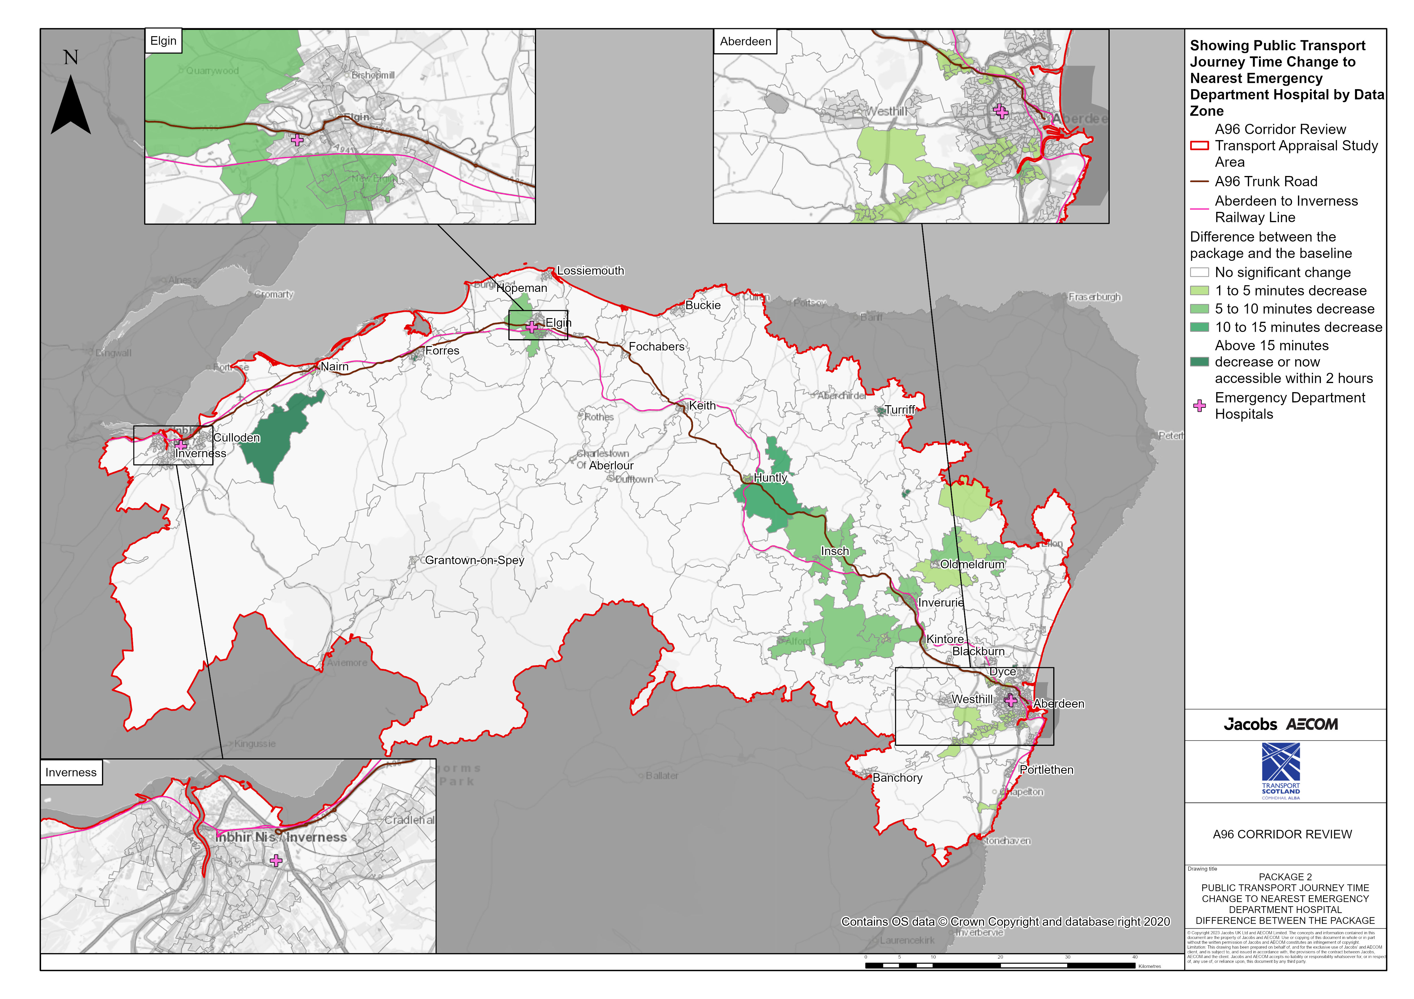Click the hospital cross marker in Inverness inset
This screenshot has height=999, width=1414.
[276, 861]
